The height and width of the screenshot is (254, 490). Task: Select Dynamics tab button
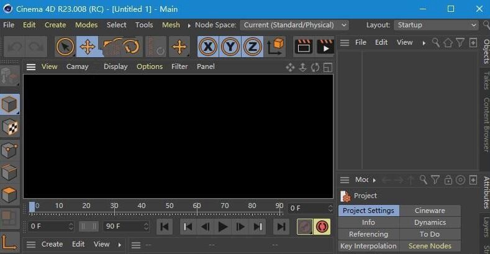[430, 222]
